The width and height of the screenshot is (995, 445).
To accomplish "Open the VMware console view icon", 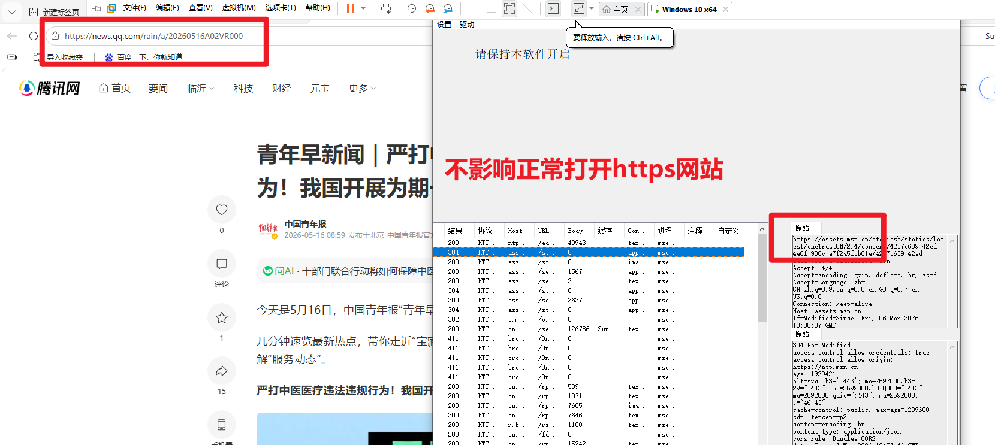I will [553, 8].
